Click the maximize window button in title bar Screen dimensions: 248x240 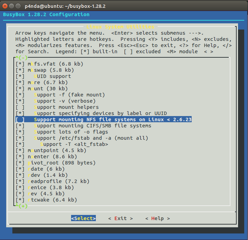18,6
